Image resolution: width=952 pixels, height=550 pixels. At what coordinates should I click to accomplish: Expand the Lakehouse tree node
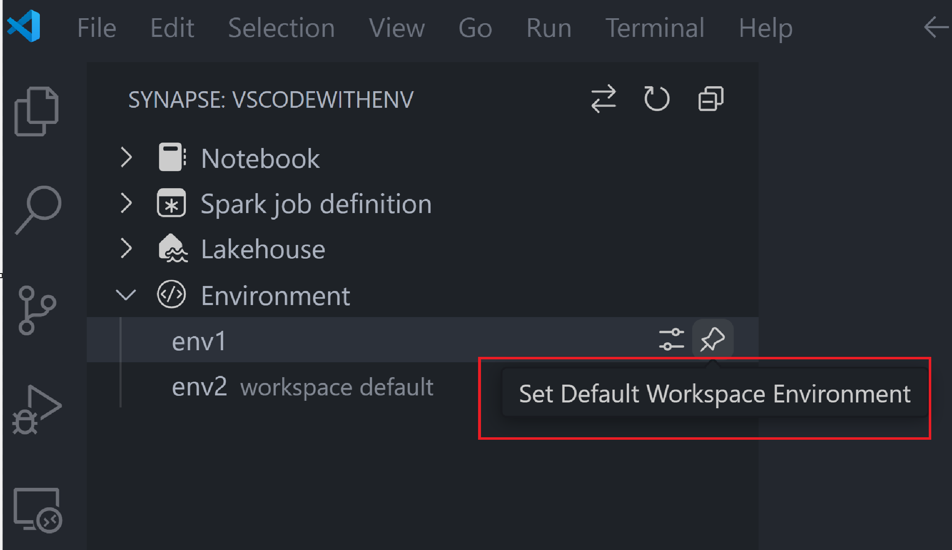pos(126,248)
